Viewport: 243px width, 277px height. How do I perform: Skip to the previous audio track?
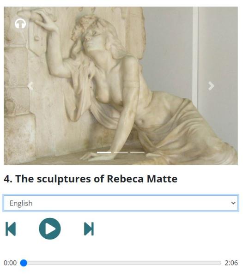pos(11,229)
